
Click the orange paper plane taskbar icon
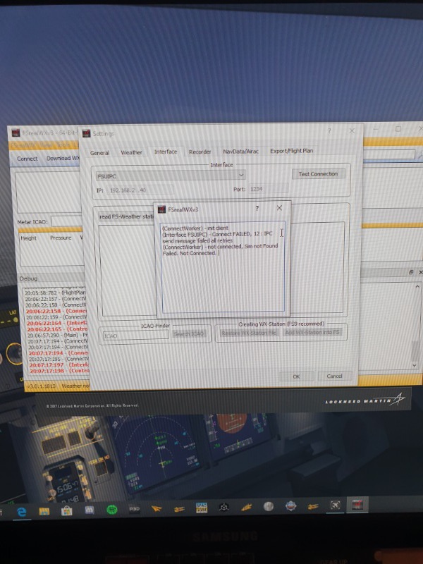pos(157,508)
